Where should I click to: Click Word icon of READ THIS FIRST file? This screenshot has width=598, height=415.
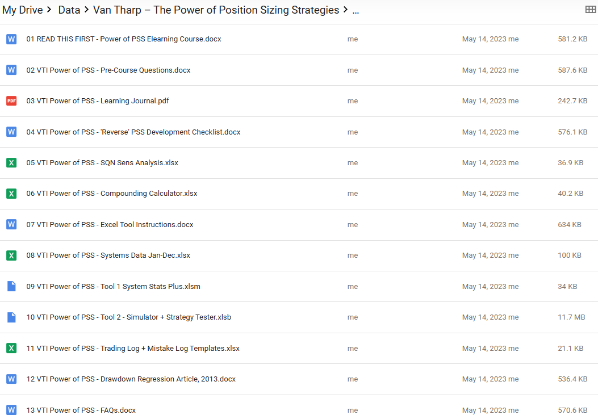(x=11, y=39)
